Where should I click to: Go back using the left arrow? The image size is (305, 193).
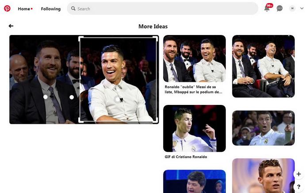(x=11, y=26)
